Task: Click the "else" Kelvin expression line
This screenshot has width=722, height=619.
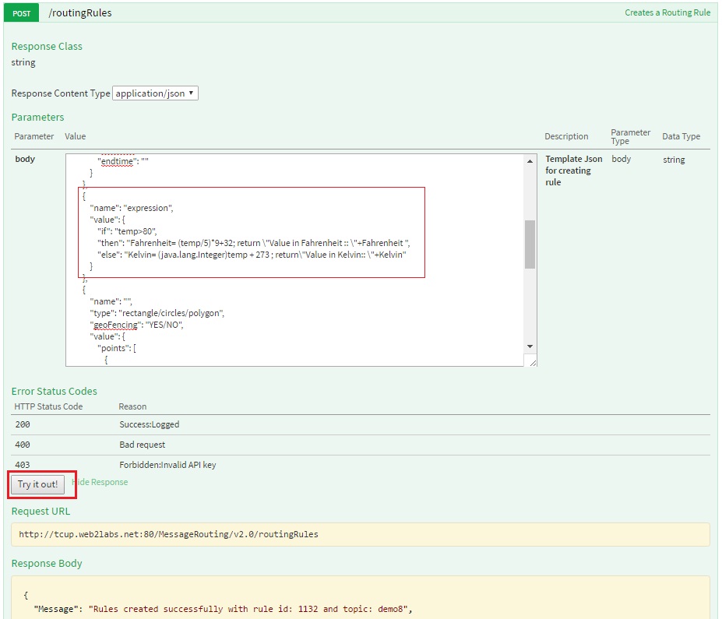Action: [x=252, y=255]
